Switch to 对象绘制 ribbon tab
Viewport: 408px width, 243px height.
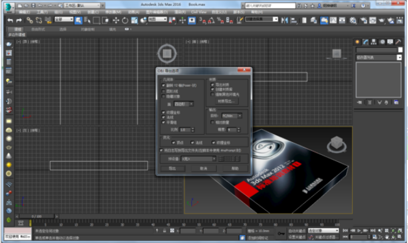pyautogui.click(x=87, y=29)
